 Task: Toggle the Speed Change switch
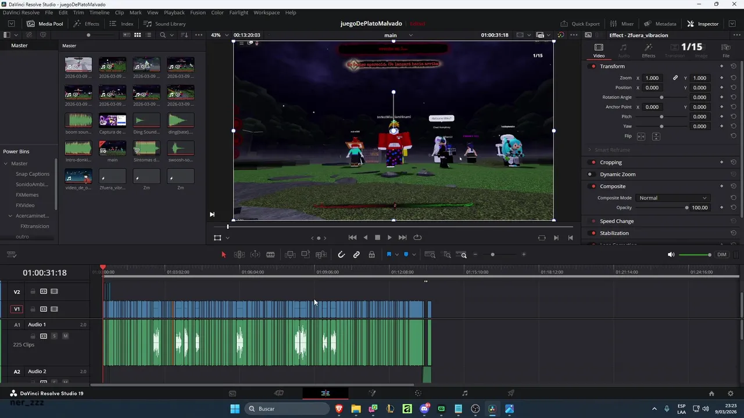(x=593, y=221)
